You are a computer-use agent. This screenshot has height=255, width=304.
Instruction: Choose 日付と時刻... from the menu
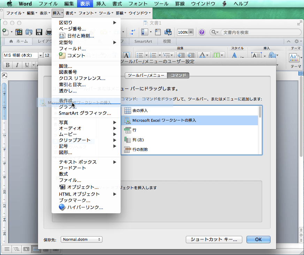pyautogui.click(x=86, y=36)
